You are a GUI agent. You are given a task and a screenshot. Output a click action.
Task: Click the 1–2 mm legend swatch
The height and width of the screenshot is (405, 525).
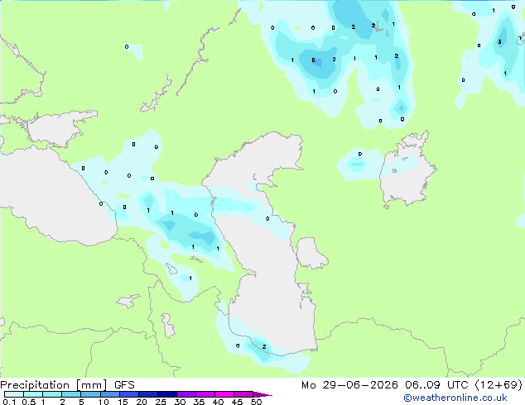[52, 394]
